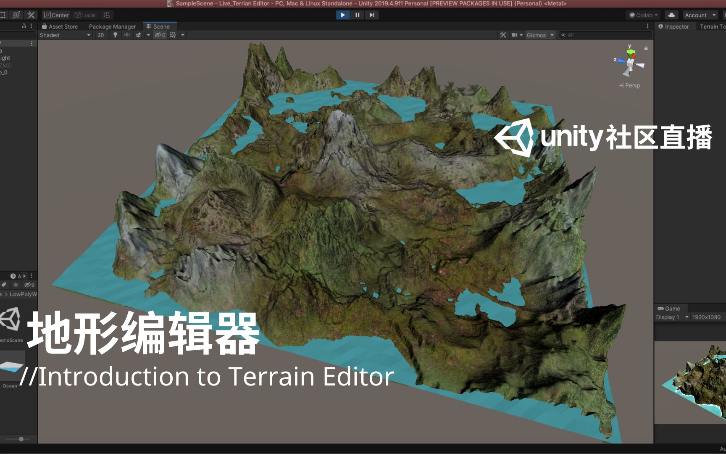This screenshot has height=454, width=726.
Task: Toggle Local handle orientation to Global
Action: pyautogui.click(x=85, y=15)
